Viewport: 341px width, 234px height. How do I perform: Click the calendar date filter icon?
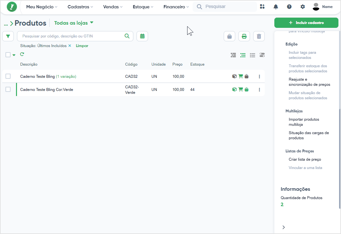pos(142,36)
